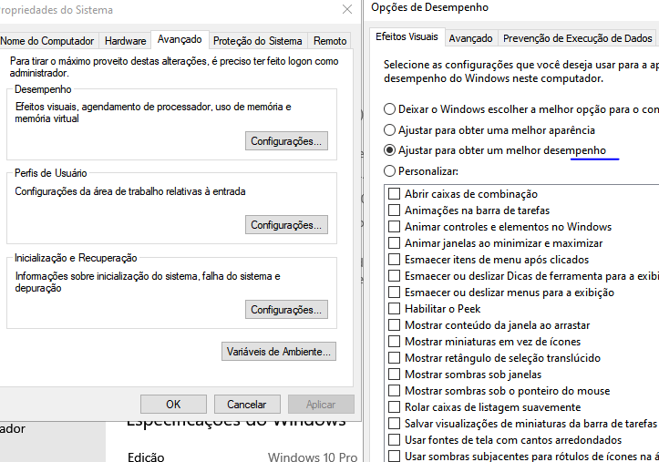Choose Ajustar para obter melhor aparência
This screenshot has width=659, height=462.
[389, 129]
